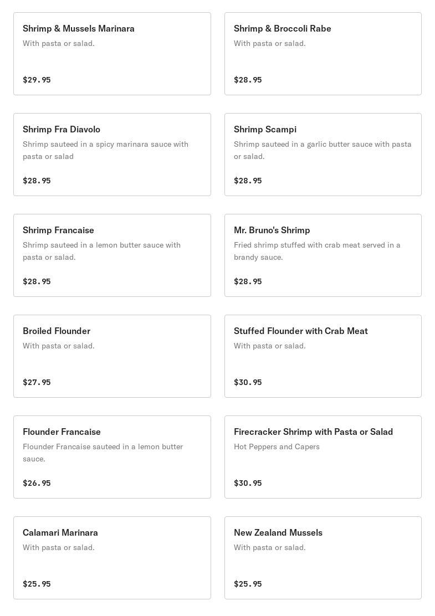435x616 pixels.
Task: Click the Calamari Marinara title
Action: pos(60,532)
